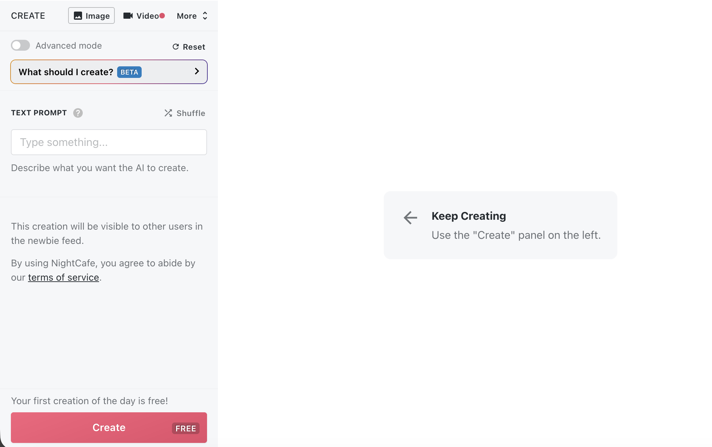Open the terms of service link

(x=63, y=277)
